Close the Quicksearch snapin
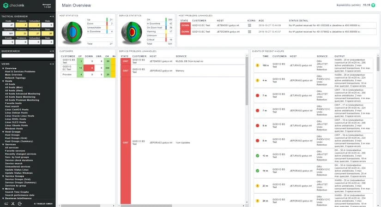Screen dimensions: 381x207 point(53,51)
